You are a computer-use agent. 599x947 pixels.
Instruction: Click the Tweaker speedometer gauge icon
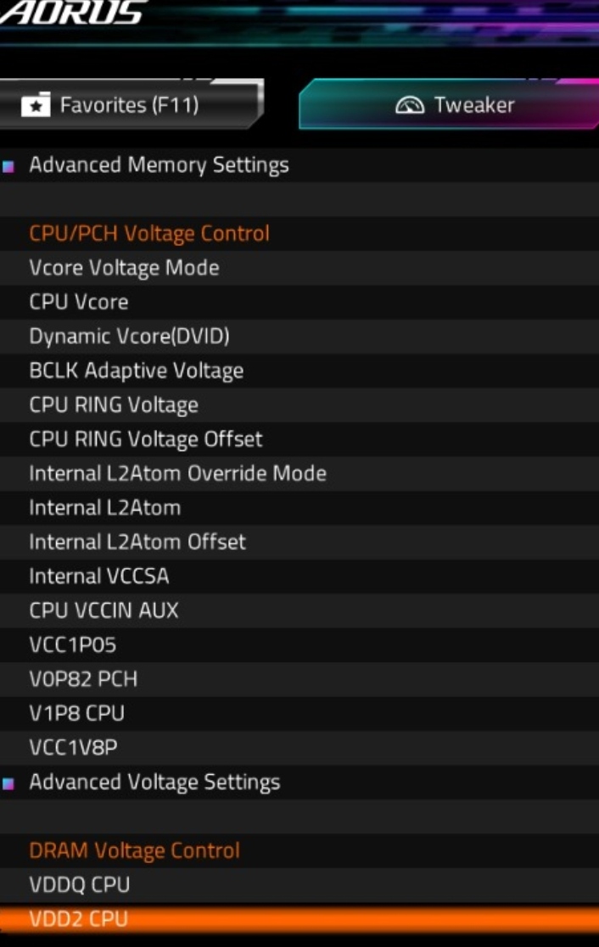(410, 105)
